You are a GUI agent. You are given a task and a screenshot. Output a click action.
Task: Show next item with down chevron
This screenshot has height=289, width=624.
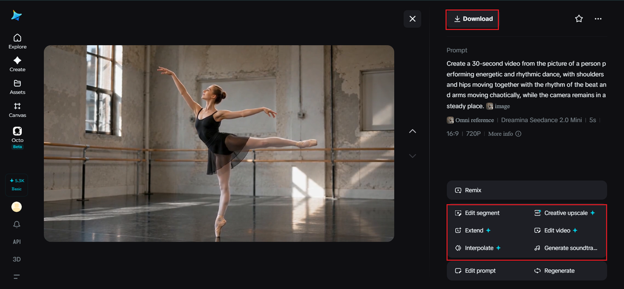[x=413, y=156]
